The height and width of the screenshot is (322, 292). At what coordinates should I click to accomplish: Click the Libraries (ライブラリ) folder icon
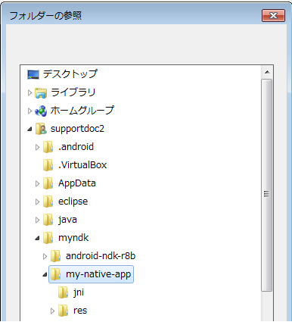[x=41, y=92]
